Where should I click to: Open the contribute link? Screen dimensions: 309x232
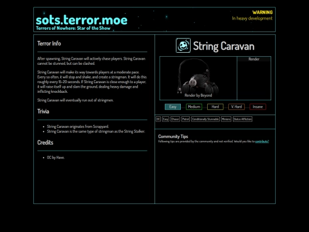click(262, 141)
